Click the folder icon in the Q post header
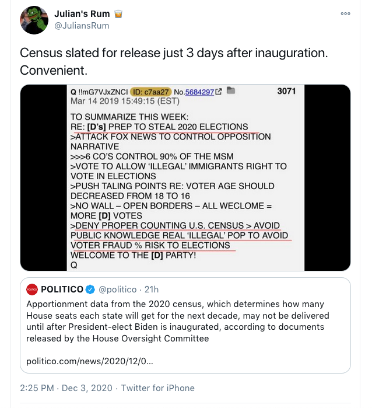 point(231,90)
